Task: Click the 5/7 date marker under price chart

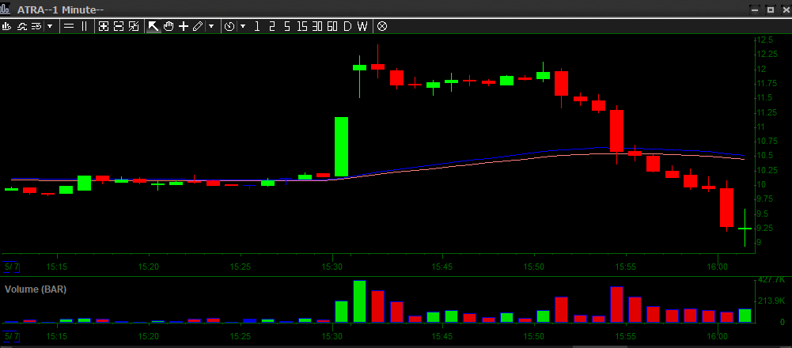Action: tap(10, 267)
